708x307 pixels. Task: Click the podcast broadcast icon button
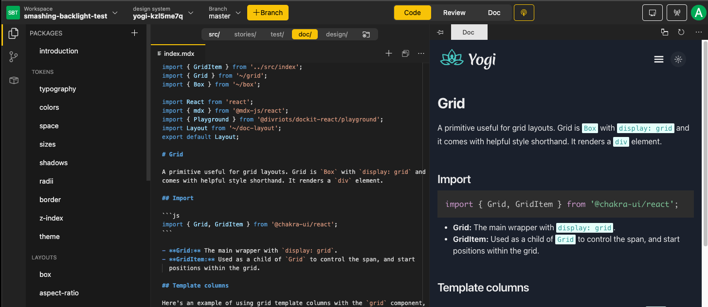524,13
